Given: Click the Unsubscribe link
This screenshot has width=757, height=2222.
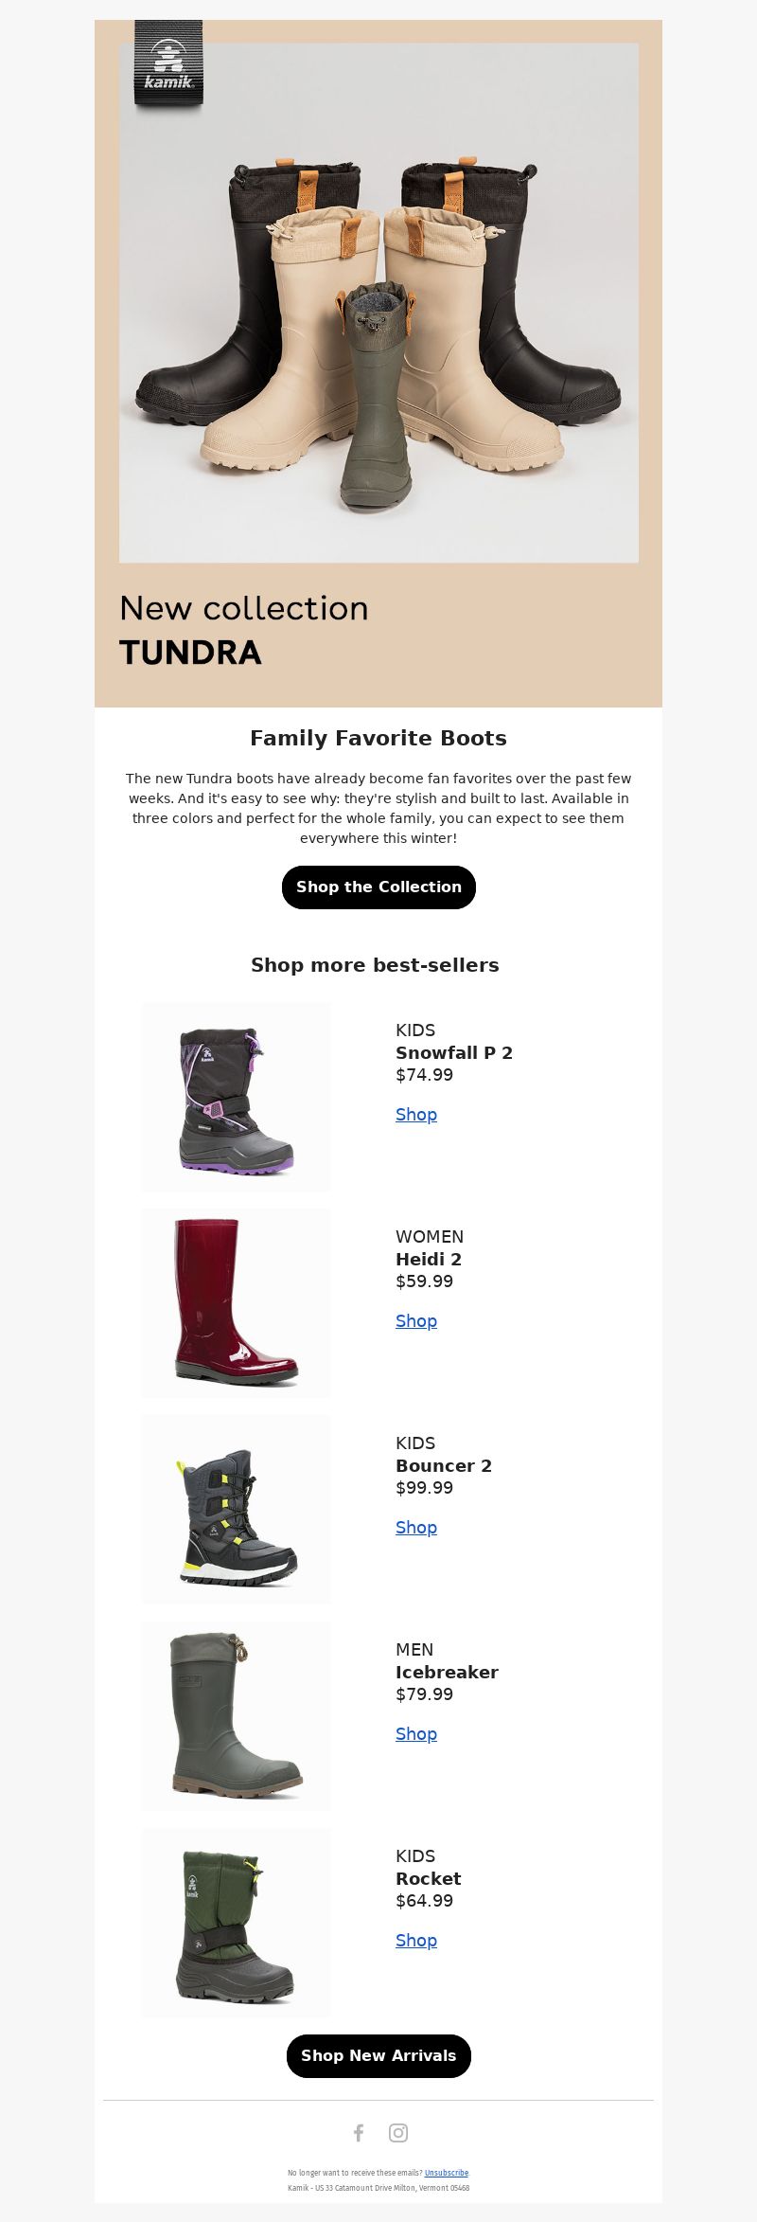Looking at the screenshot, I should 447,2173.
